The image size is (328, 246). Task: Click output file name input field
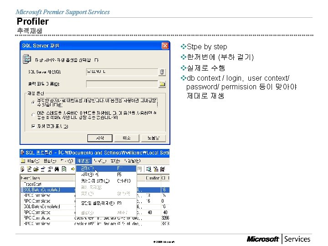point(122,84)
